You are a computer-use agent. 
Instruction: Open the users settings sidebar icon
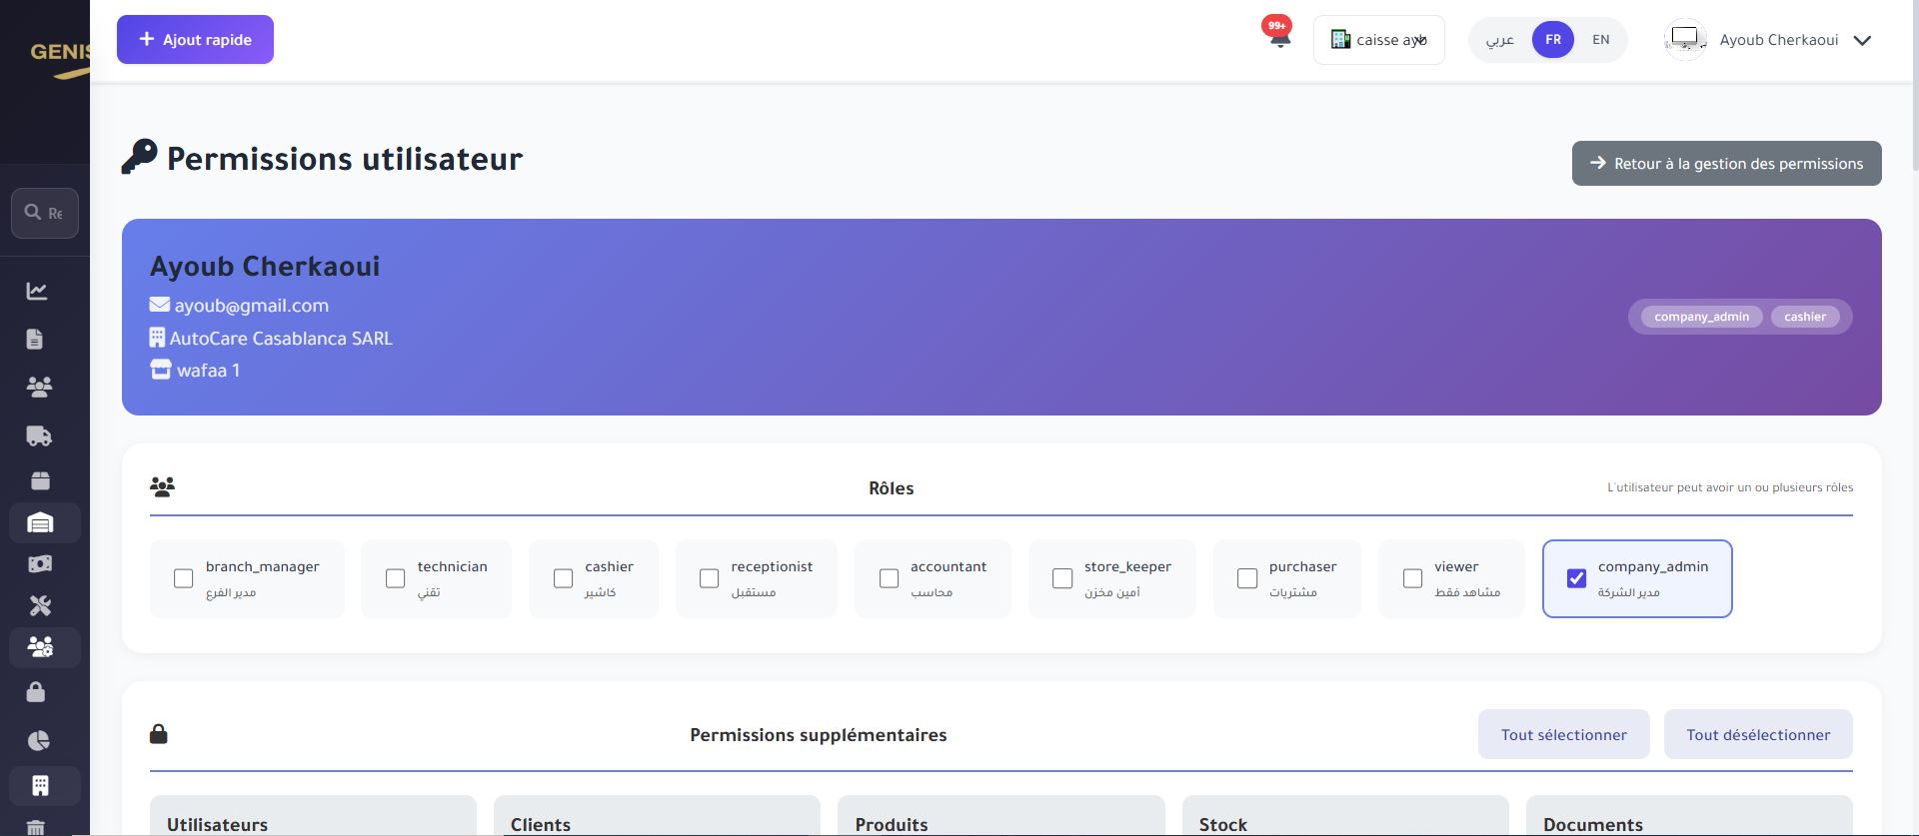coord(40,647)
